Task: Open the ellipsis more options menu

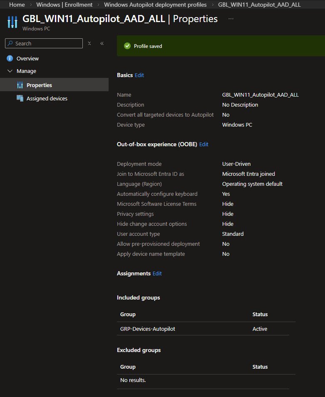Action: click(231, 19)
